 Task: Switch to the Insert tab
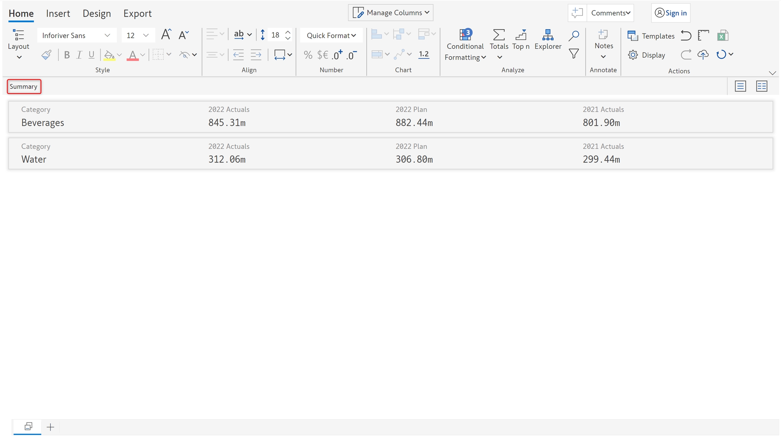pos(58,13)
